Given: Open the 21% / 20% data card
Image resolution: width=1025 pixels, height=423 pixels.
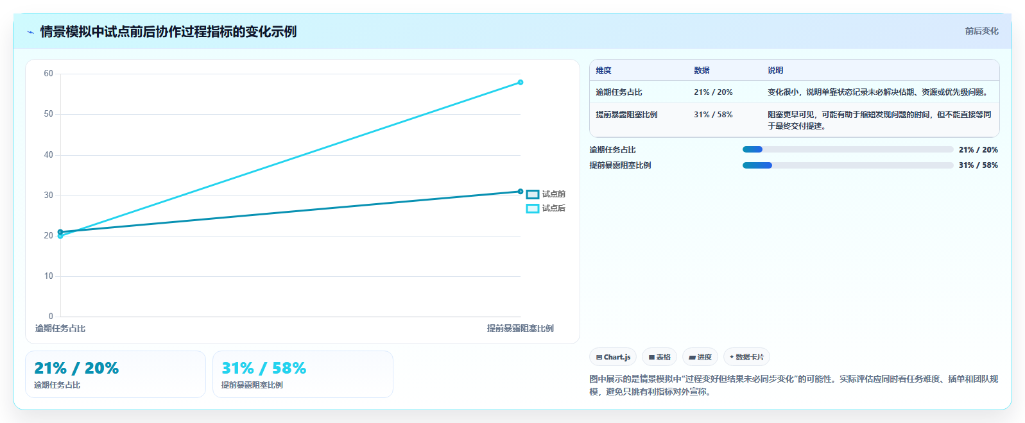Looking at the screenshot, I should [116, 374].
